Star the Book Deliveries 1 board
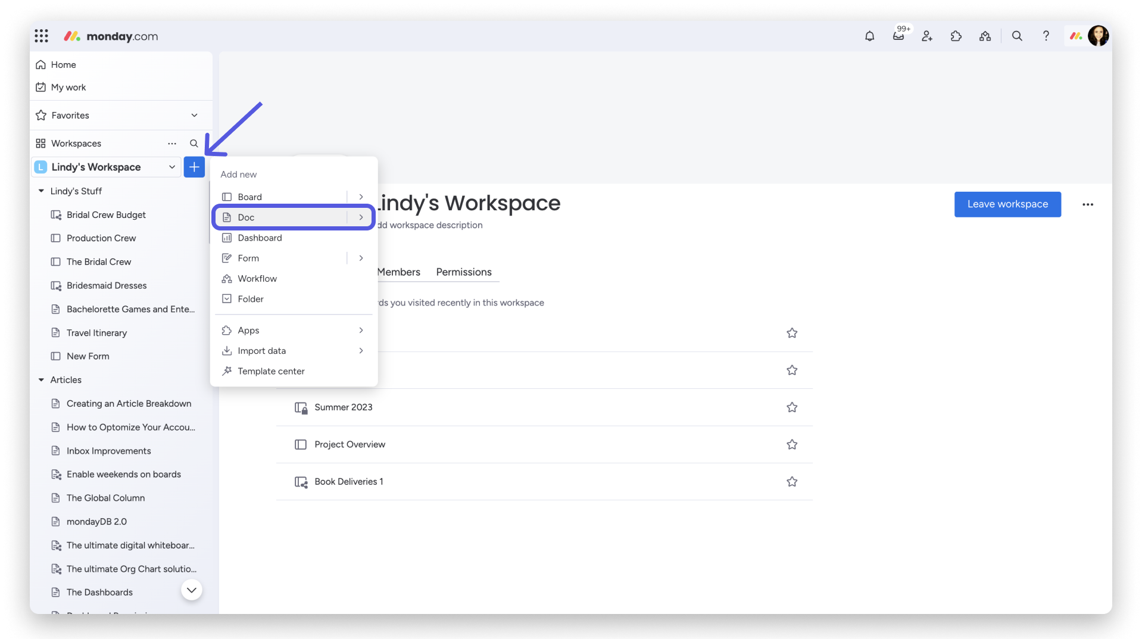Image resolution: width=1142 pixels, height=639 pixels. pos(792,481)
